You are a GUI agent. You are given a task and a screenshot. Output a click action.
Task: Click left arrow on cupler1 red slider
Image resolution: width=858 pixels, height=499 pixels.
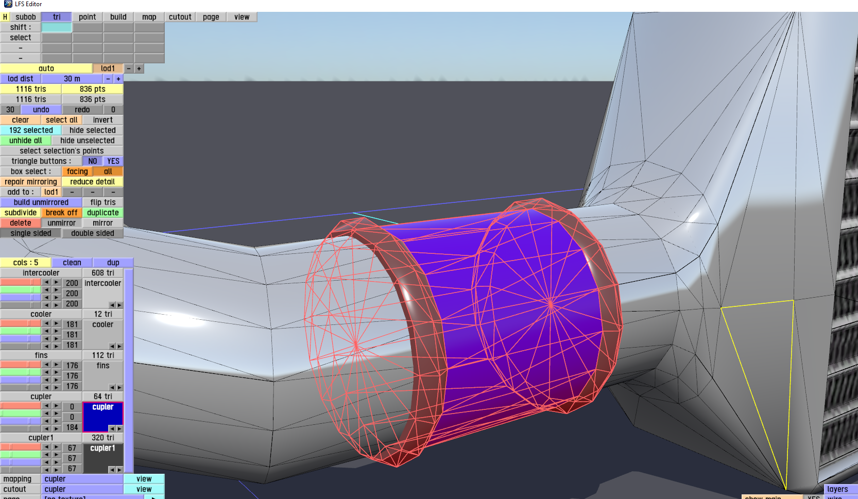(46, 447)
